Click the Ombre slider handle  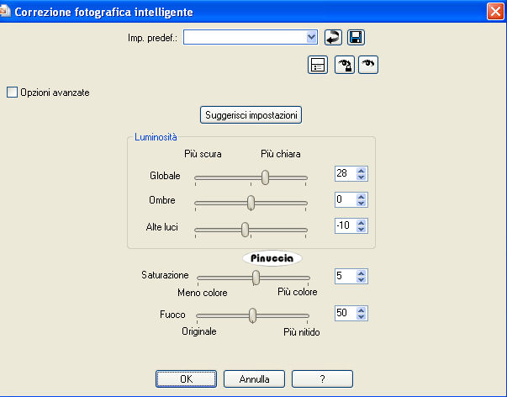[251, 204]
